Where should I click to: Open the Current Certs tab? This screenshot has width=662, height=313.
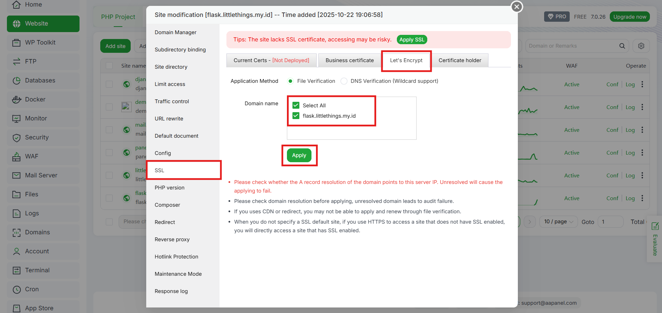[x=271, y=60]
